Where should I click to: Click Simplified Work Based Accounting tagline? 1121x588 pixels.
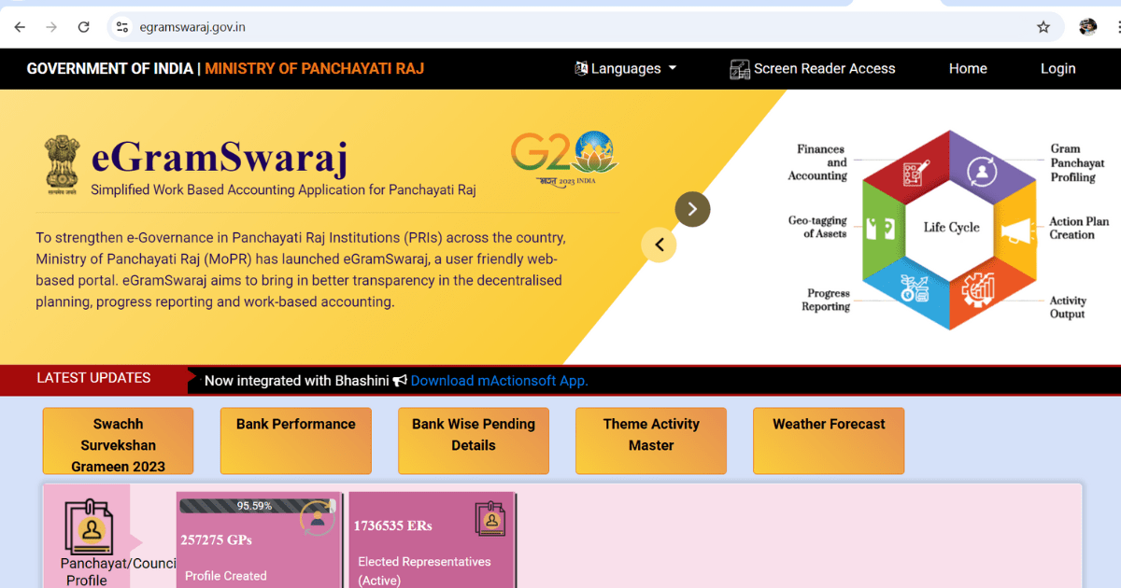pyautogui.click(x=283, y=189)
